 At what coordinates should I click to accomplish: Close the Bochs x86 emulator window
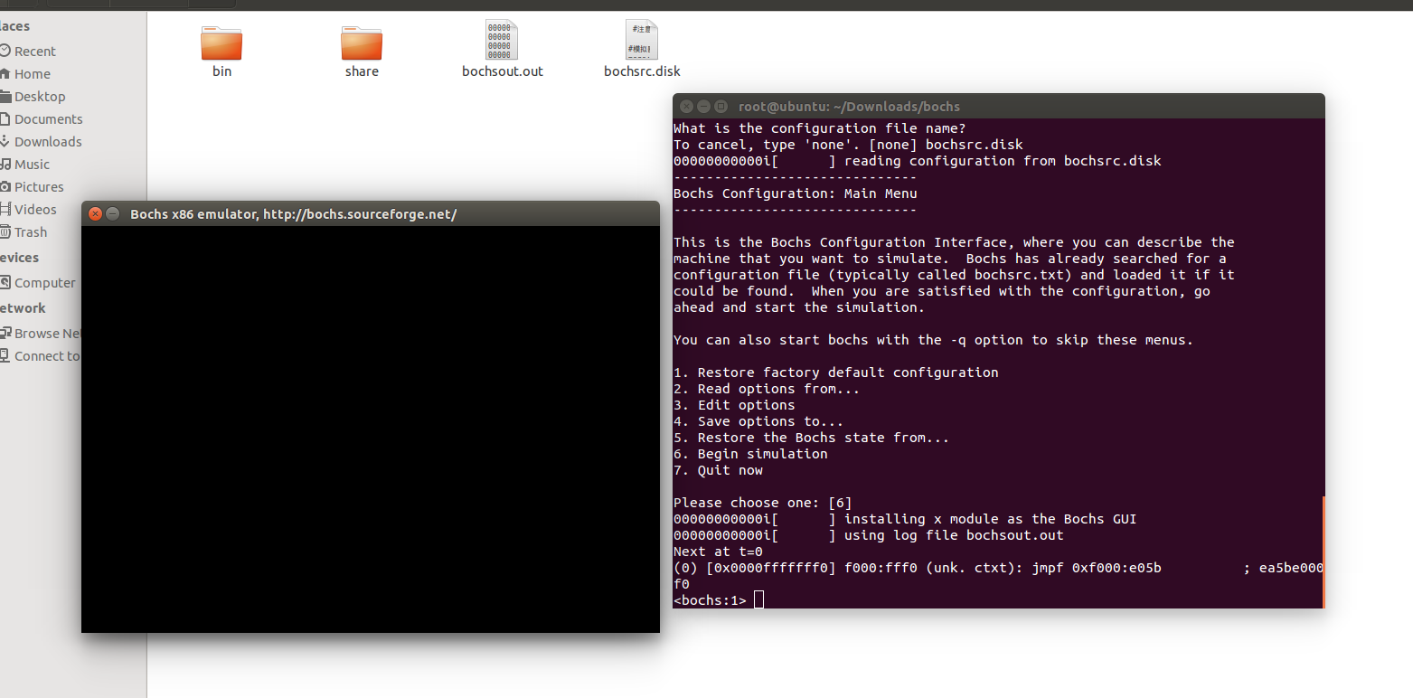[95, 214]
